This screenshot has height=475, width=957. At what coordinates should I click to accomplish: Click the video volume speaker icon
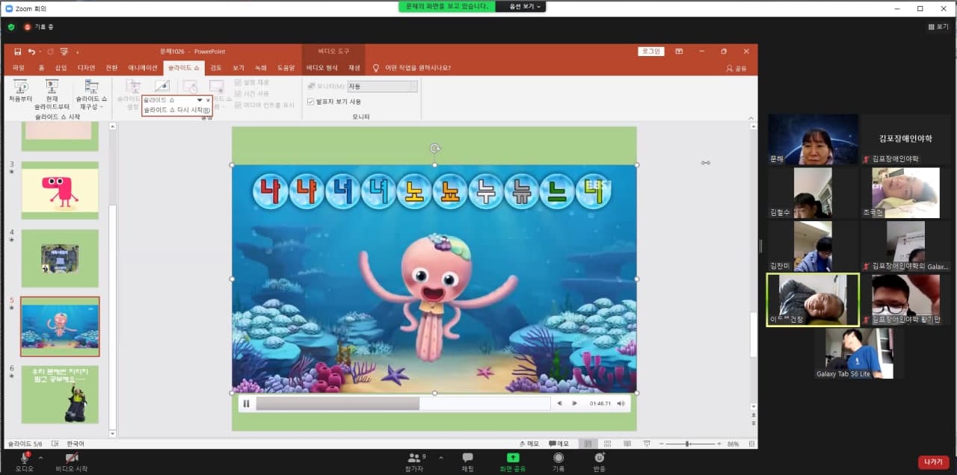click(621, 403)
